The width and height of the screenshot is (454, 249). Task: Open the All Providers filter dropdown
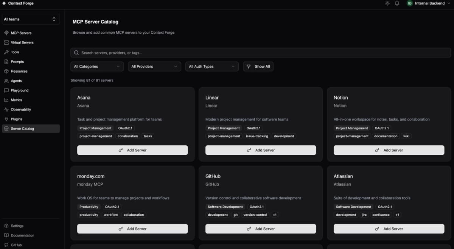pyautogui.click(x=154, y=66)
